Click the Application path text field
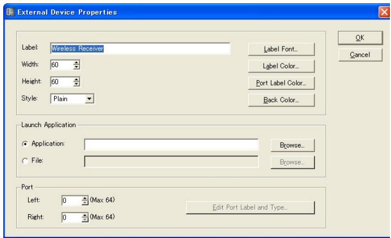Screen dimensions: 391x238 coord(171,145)
